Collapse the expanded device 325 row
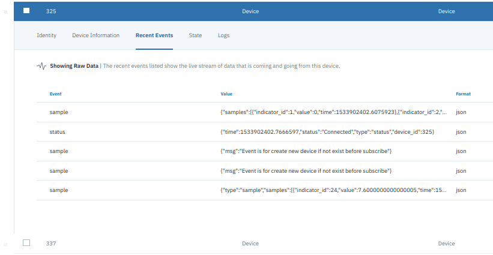Viewport: 493px width, 255px height. (253, 11)
